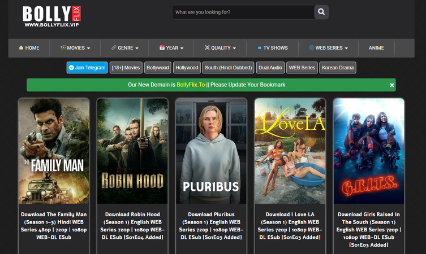Screen dimensions: 426x254
Task: Open the Korean Drama category
Action: [338, 68]
